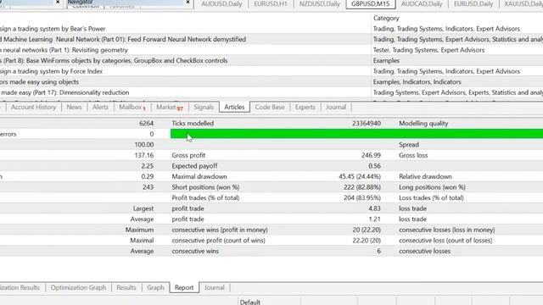The width and height of the screenshot is (543, 305).
Task: Select the Examples category of WinForms article
Action: point(386,61)
